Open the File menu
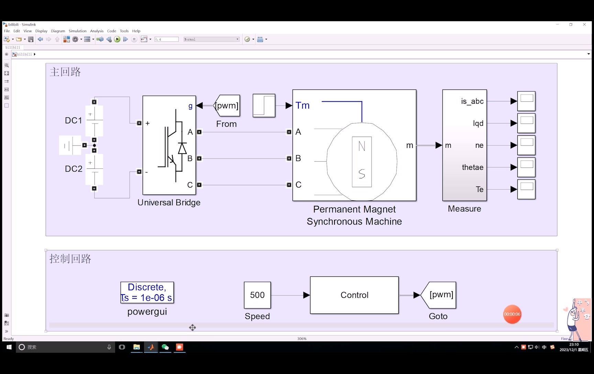 (x=7, y=31)
